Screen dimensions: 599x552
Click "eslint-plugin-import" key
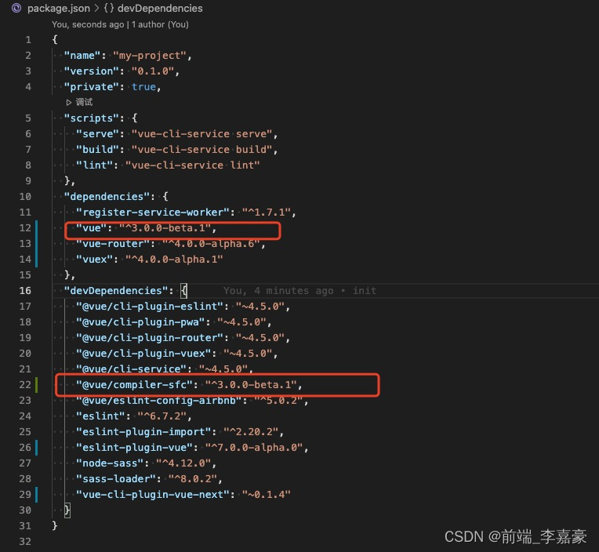143,432
